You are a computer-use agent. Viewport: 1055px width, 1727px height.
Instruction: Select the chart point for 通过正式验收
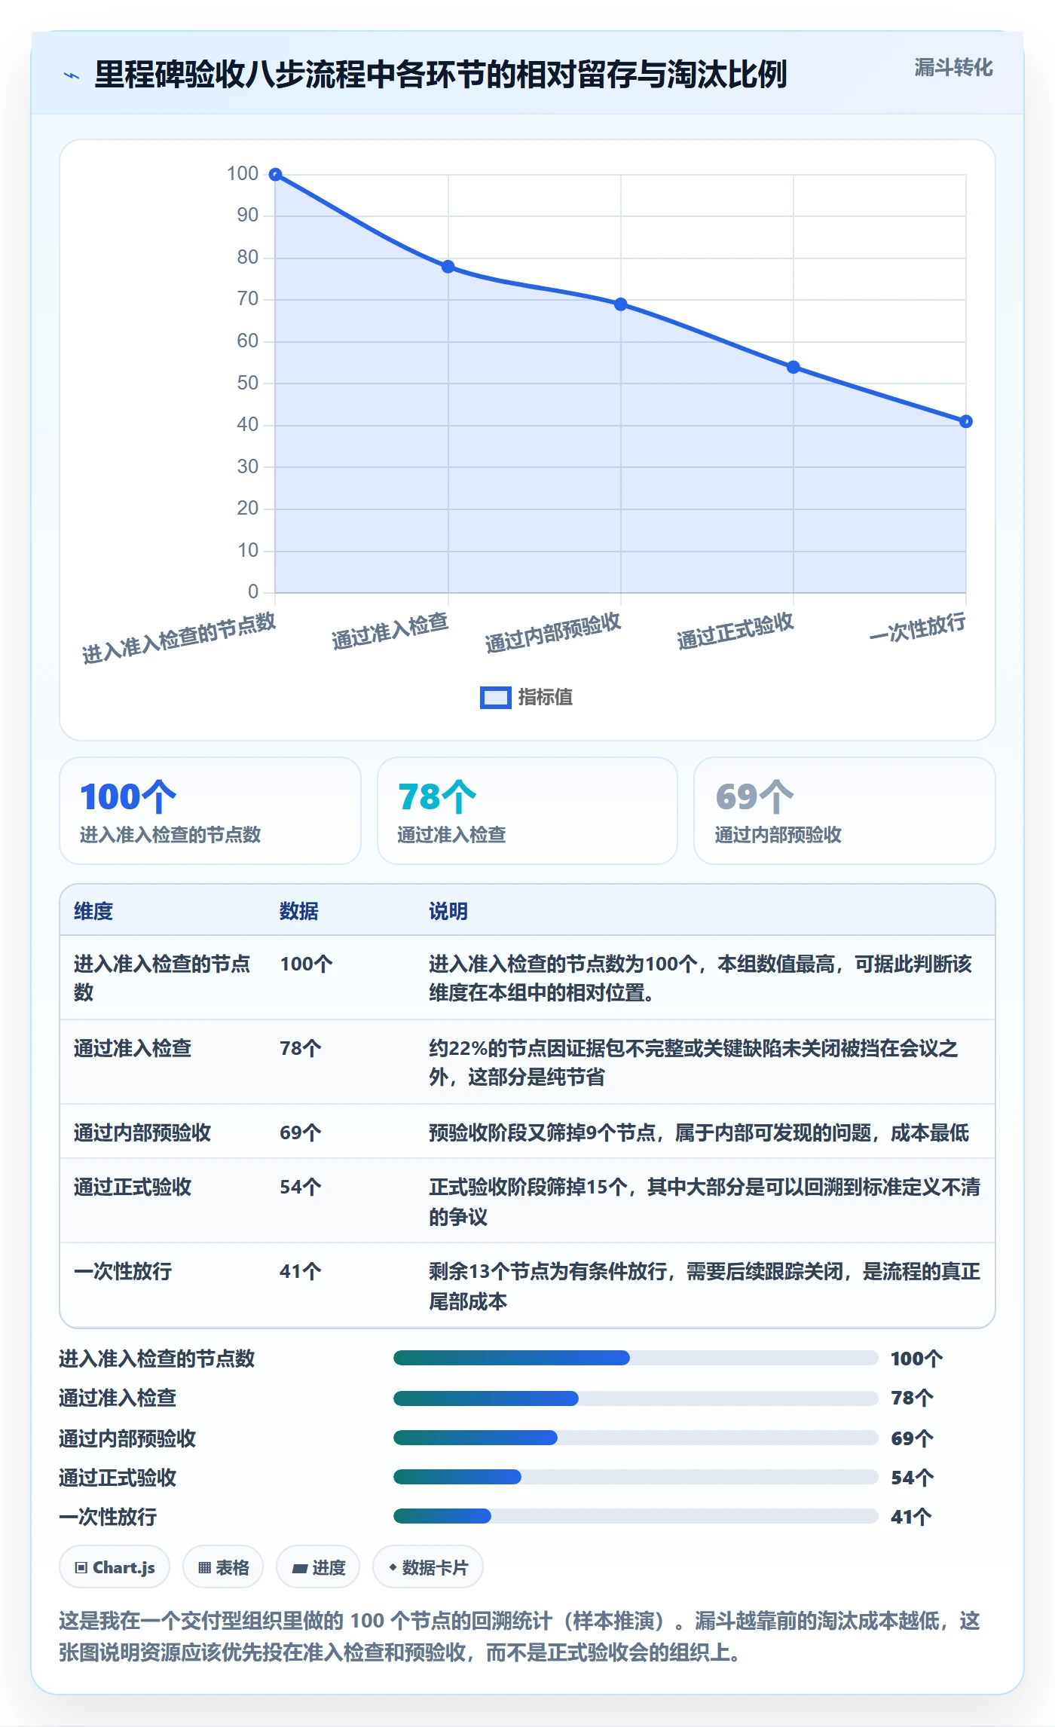(x=794, y=367)
